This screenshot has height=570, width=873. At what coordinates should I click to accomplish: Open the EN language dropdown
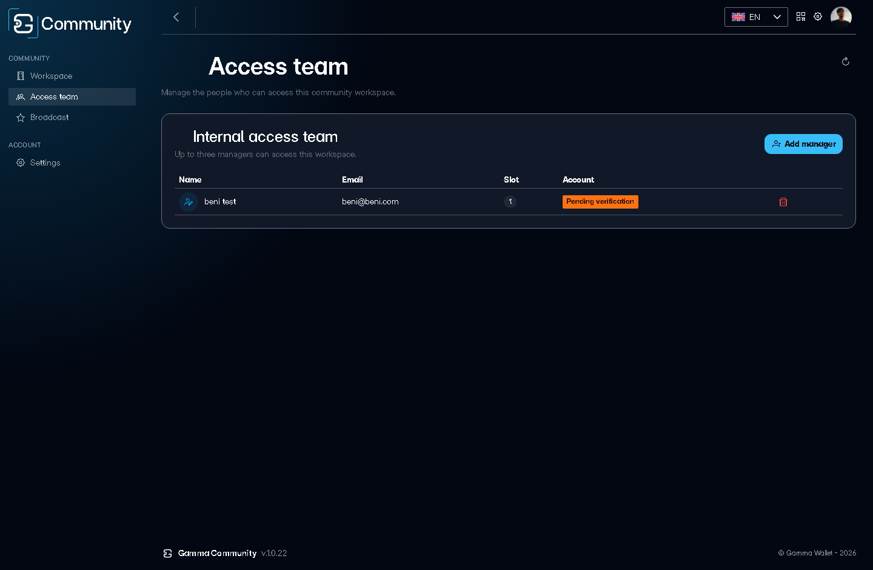coord(756,17)
